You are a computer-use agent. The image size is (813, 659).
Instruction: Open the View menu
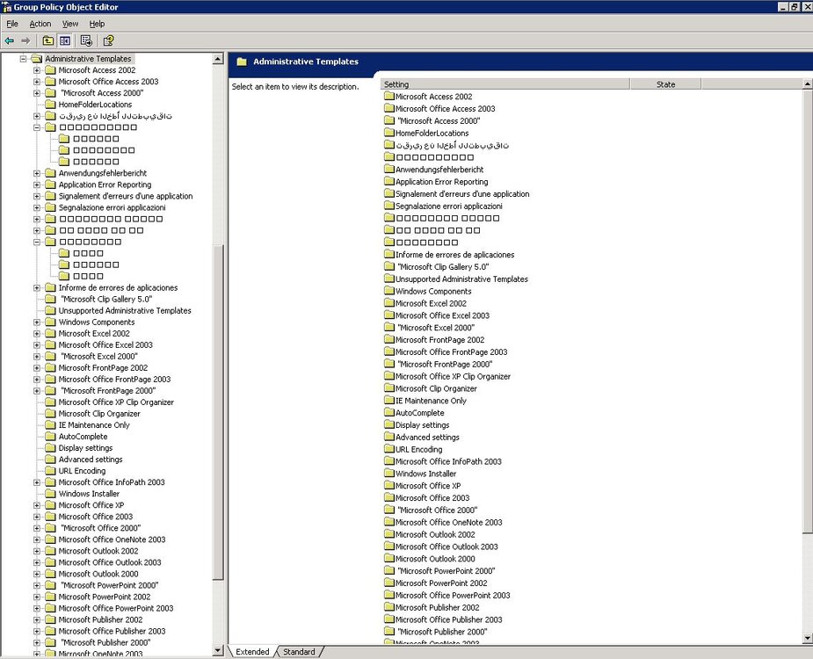tap(70, 24)
